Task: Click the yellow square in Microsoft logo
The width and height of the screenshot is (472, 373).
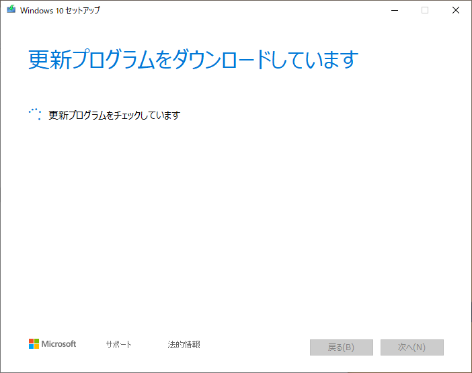Action: tap(36, 347)
